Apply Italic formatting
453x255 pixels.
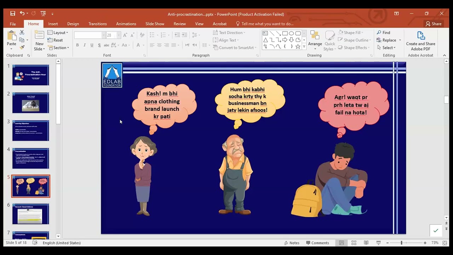pyautogui.click(x=85, y=45)
